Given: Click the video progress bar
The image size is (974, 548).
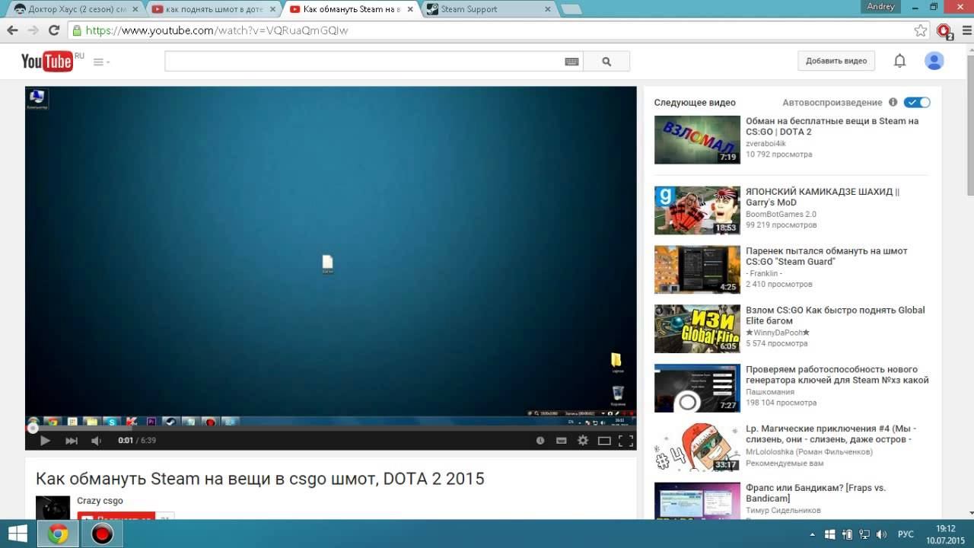Looking at the screenshot, I should pyautogui.click(x=330, y=428).
